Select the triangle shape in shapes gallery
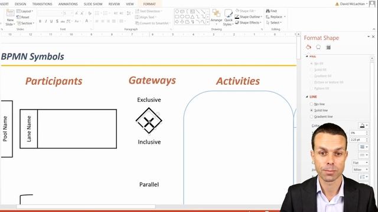Image resolution: width=378 pixels, height=212 pixels. pos(193,16)
